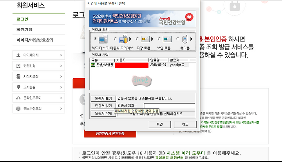Focus the 인증서 암호 password field
Image resolution: width=282 pixels, height=162 pixels.
tap(170, 106)
